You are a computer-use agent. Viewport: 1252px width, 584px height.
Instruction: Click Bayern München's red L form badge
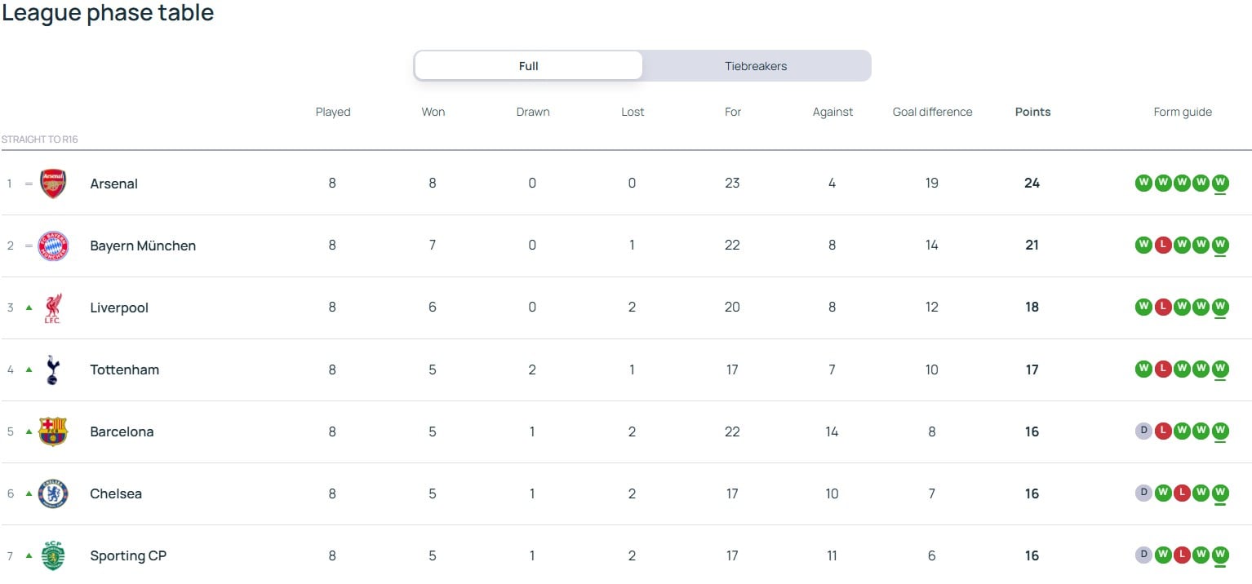click(x=1163, y=245)
